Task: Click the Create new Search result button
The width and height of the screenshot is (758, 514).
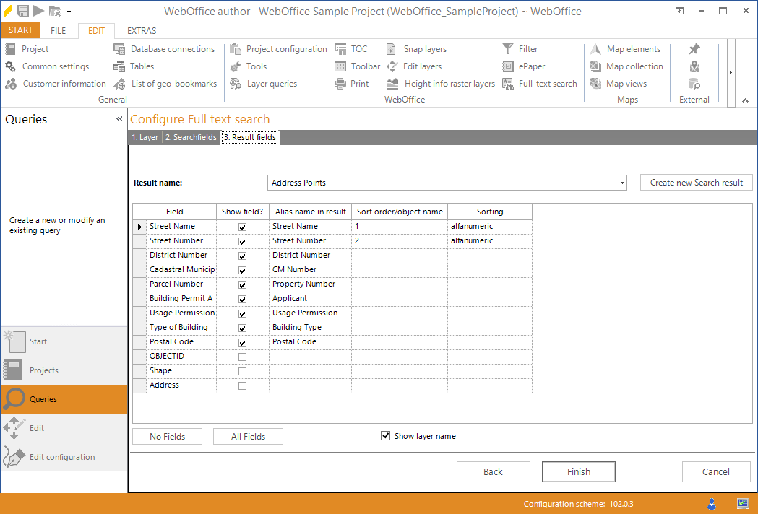Action: [696, 182]
